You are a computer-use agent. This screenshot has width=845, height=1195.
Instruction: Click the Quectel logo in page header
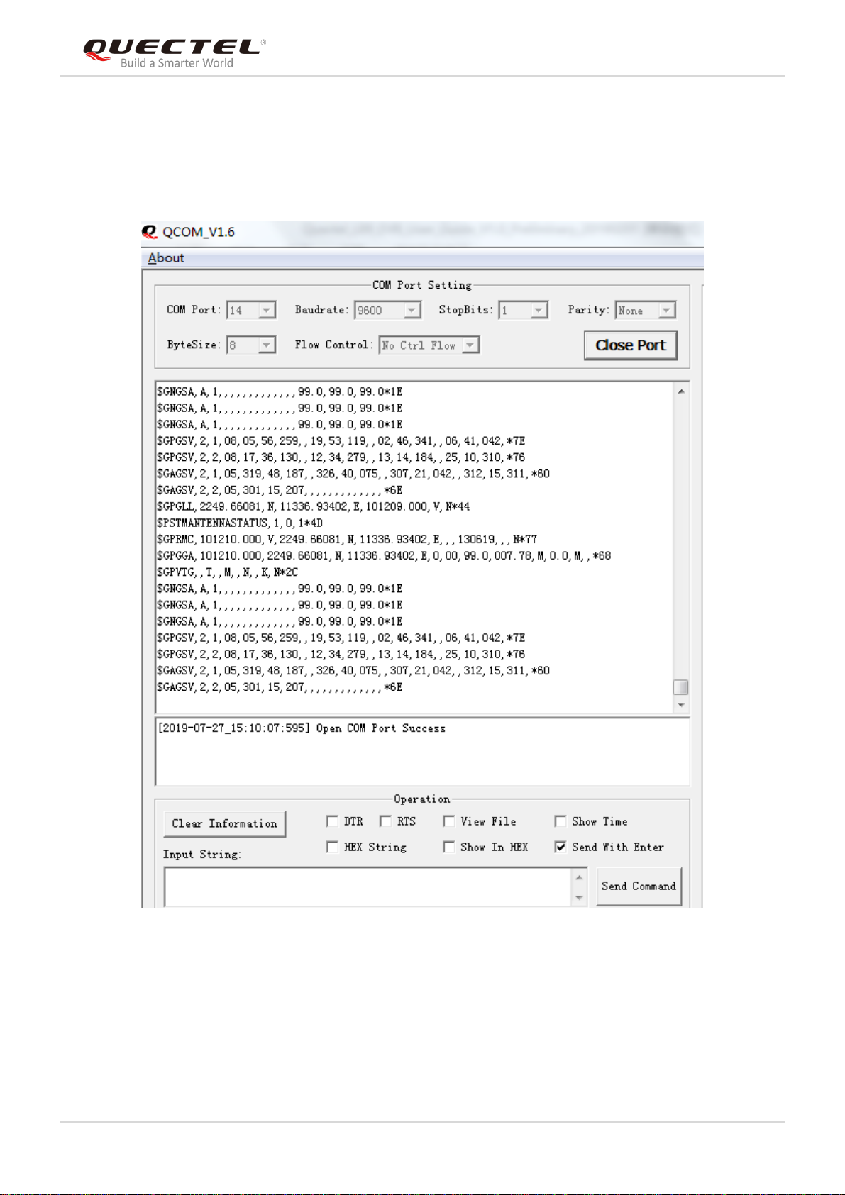175,54
